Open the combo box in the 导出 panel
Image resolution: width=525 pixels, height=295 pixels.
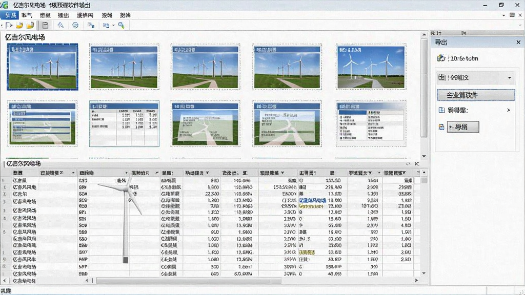coord(475,78)
